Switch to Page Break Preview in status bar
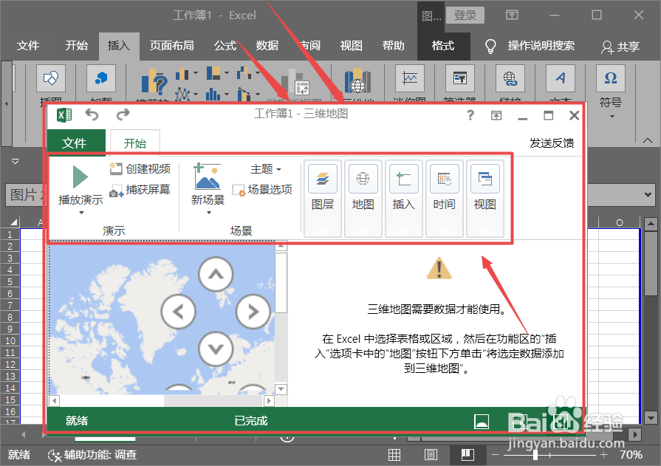This screenshot has width=661, height=466. pos(468,455)
